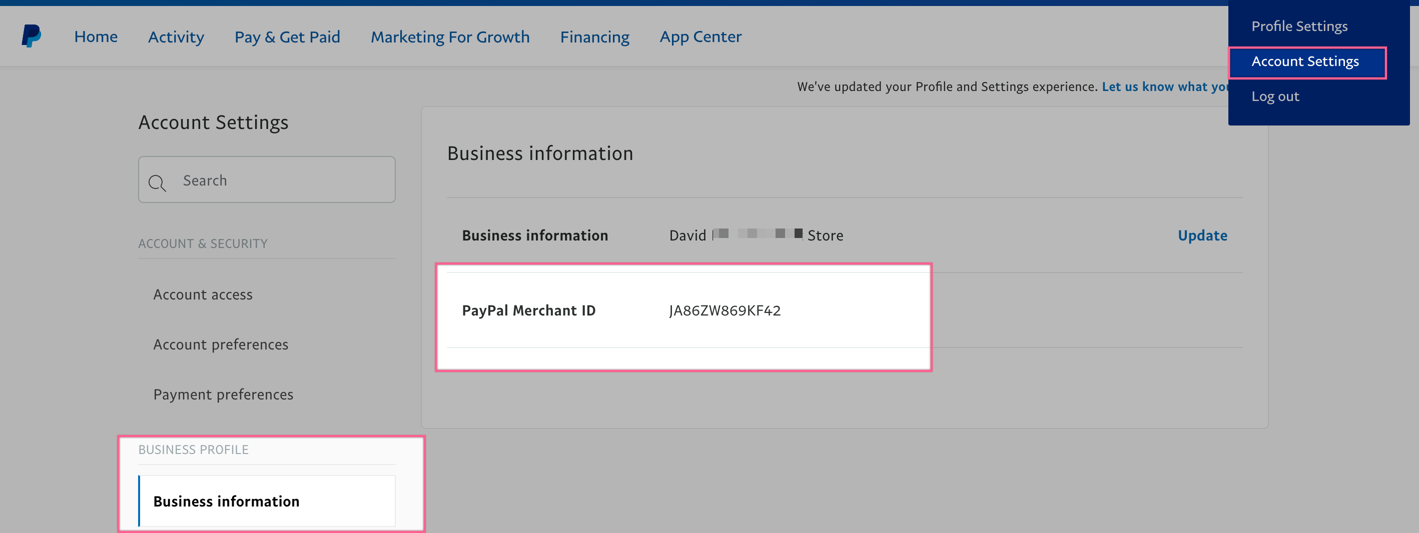Click the 'Business information' panel heading
The height and width of the screenshot is (533, 1419).
540,153
